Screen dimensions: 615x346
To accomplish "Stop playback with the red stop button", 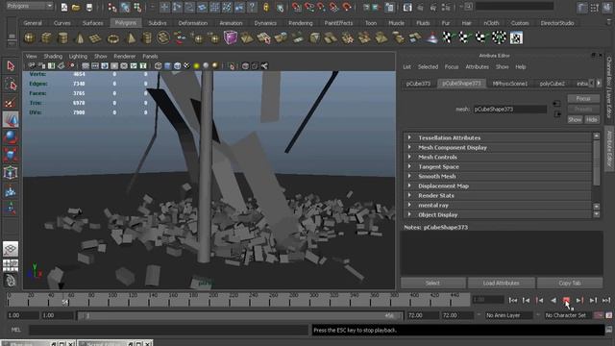I will pyautogui.click(x=566, y=301).
